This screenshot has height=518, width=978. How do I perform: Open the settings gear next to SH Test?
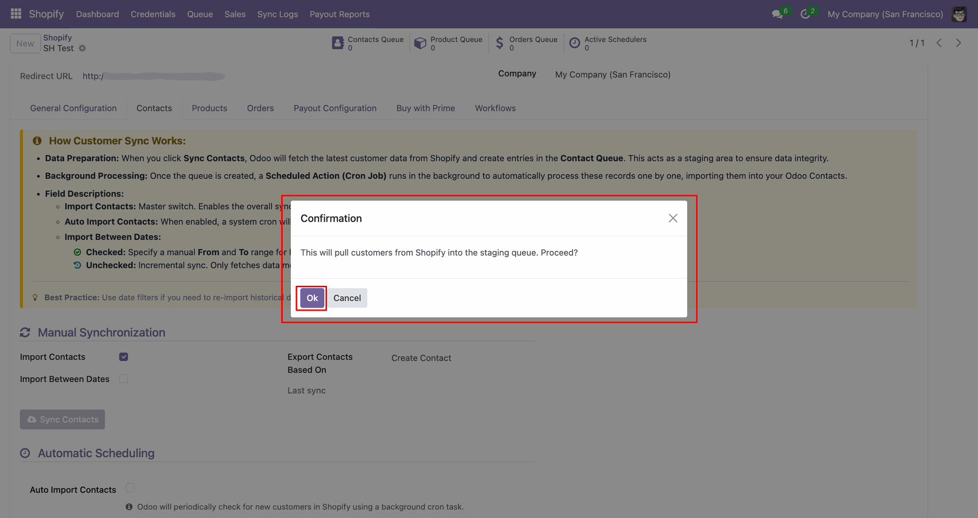click(x=83, y=48)
